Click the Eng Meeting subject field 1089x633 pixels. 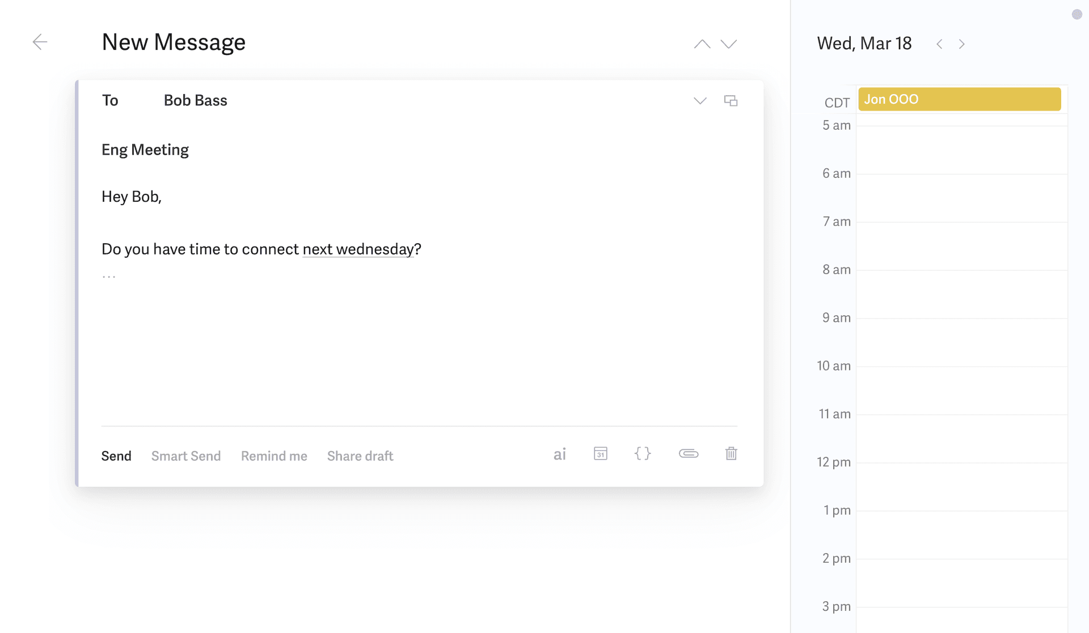point(145,150)
